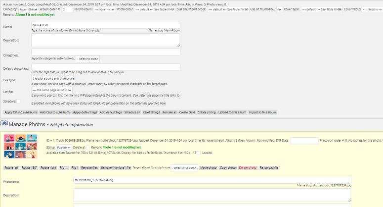The image size is (383, 207).
Task: Click the Album order # input field
Action: pos(67,9)
